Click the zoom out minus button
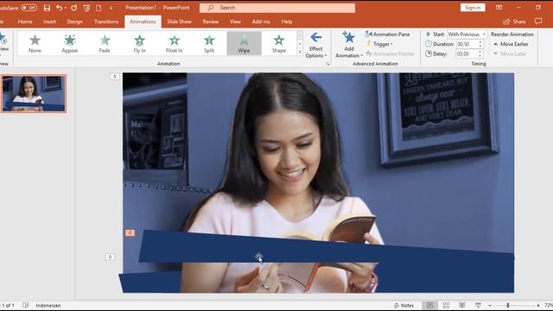 490,305
